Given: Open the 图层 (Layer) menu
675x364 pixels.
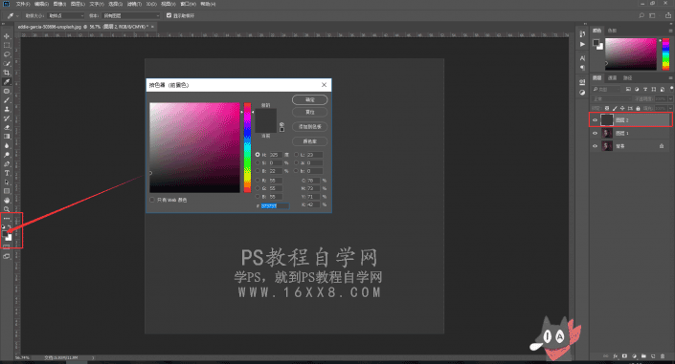Looking at the screenshot, I should coord(78,4).
